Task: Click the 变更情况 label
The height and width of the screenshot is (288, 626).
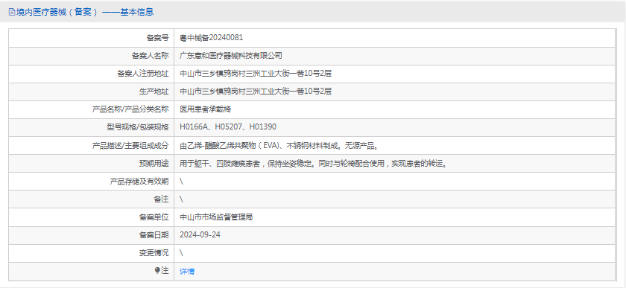Action: [x=154, y=253]
